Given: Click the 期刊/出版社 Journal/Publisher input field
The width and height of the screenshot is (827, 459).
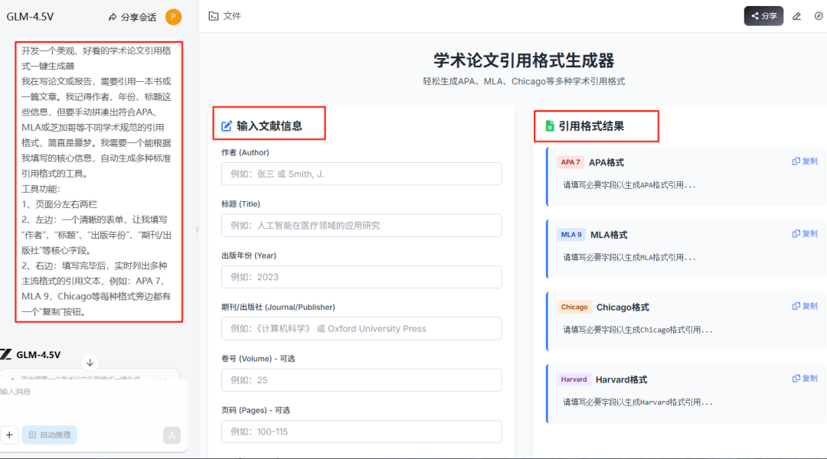Looking at the screenshot, I should coord(361,329).
